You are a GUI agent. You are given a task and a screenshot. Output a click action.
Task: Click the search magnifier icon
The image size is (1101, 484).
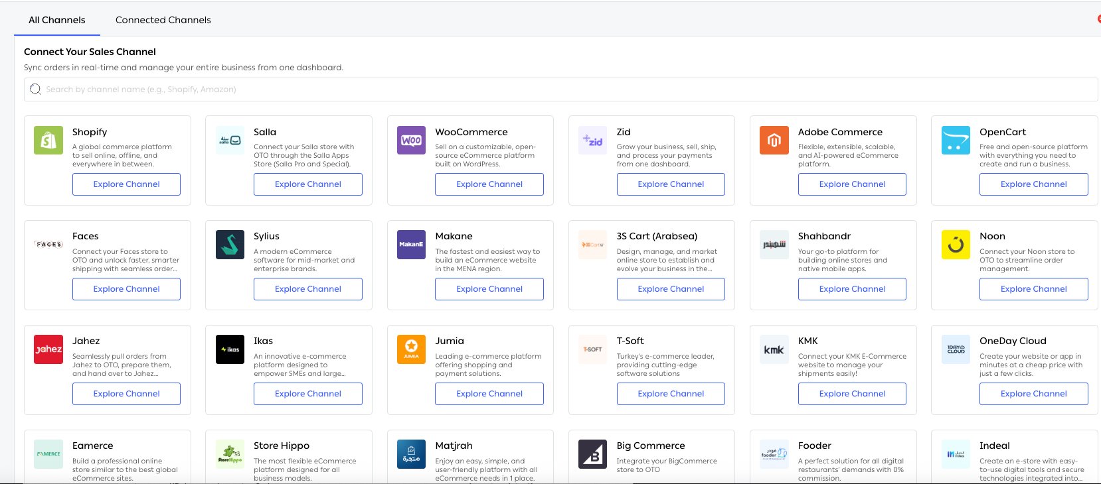(35, 89)
